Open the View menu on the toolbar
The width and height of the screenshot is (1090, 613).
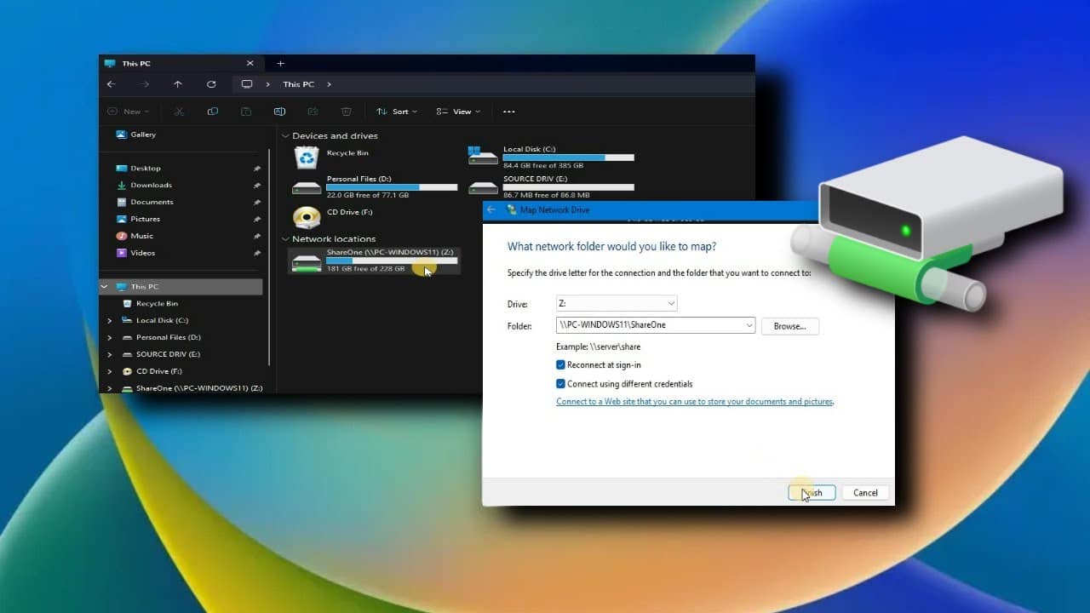coord(458,112)
